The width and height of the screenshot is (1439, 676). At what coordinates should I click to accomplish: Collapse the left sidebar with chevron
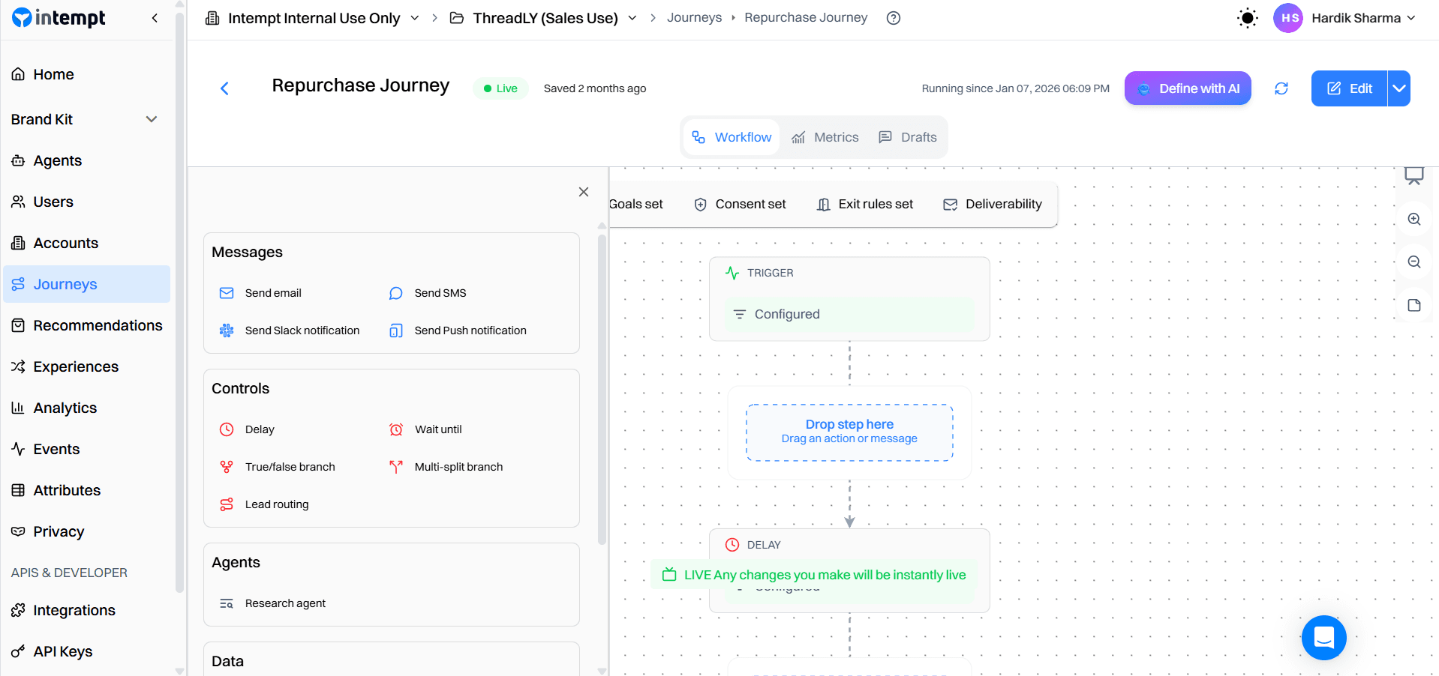155,18
